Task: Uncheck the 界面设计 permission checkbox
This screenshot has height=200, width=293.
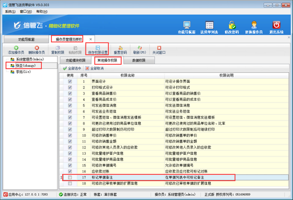Action: point(70,82)
